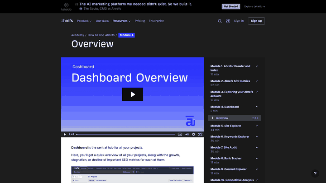Expand Module 2 Ahrefs SEO metrics chevron

(x=257, y=81)
